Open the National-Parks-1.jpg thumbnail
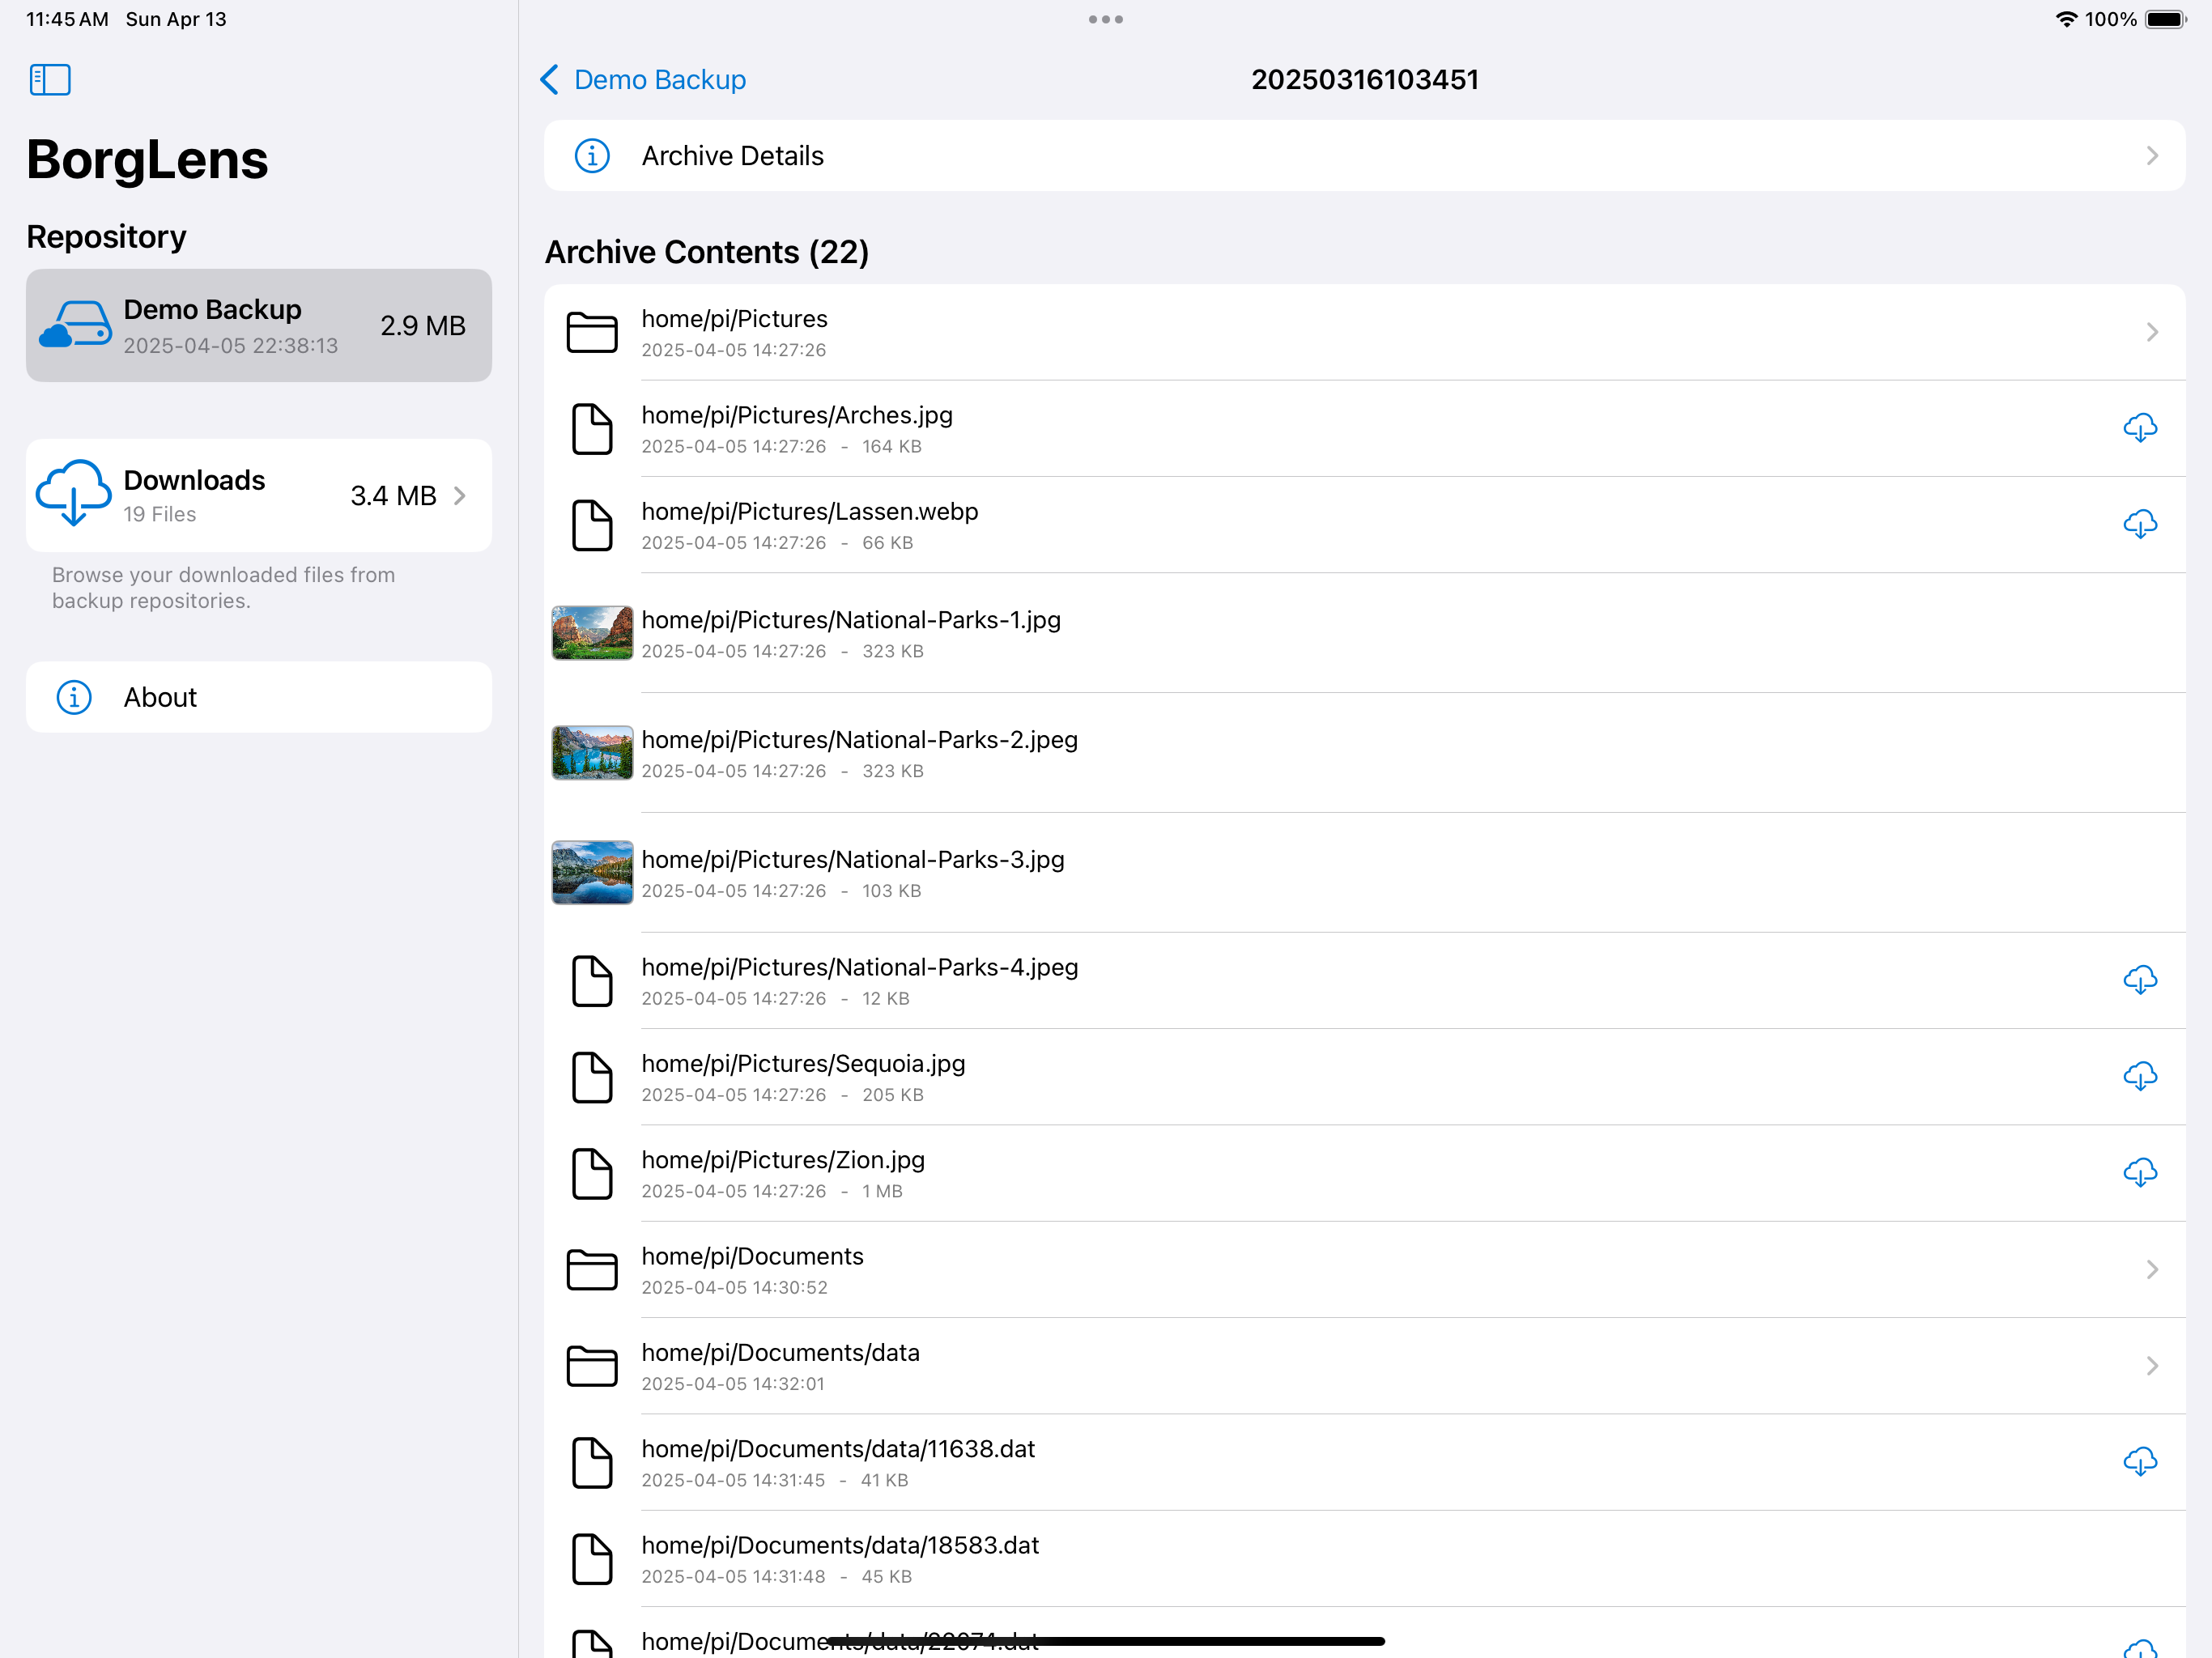The image size is (2212, 1658). tap(592, 633)
